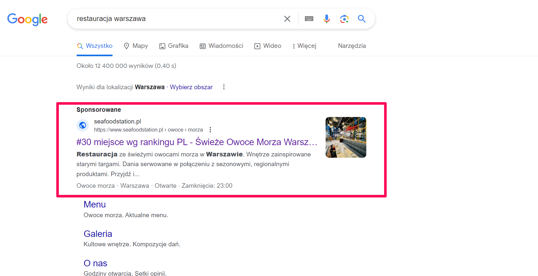
Task: Click the Owoce morza. Aktualne menu. description
Action: (x=126, y=215)
